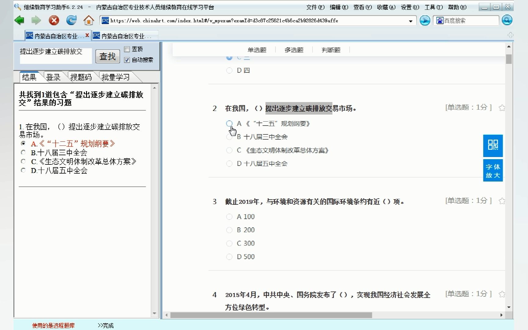Image resolution: width=528 pixels, height=330 pixels.
Task: Choose option B 十八届三中全会 for question 2
Action: coord(229,137)
